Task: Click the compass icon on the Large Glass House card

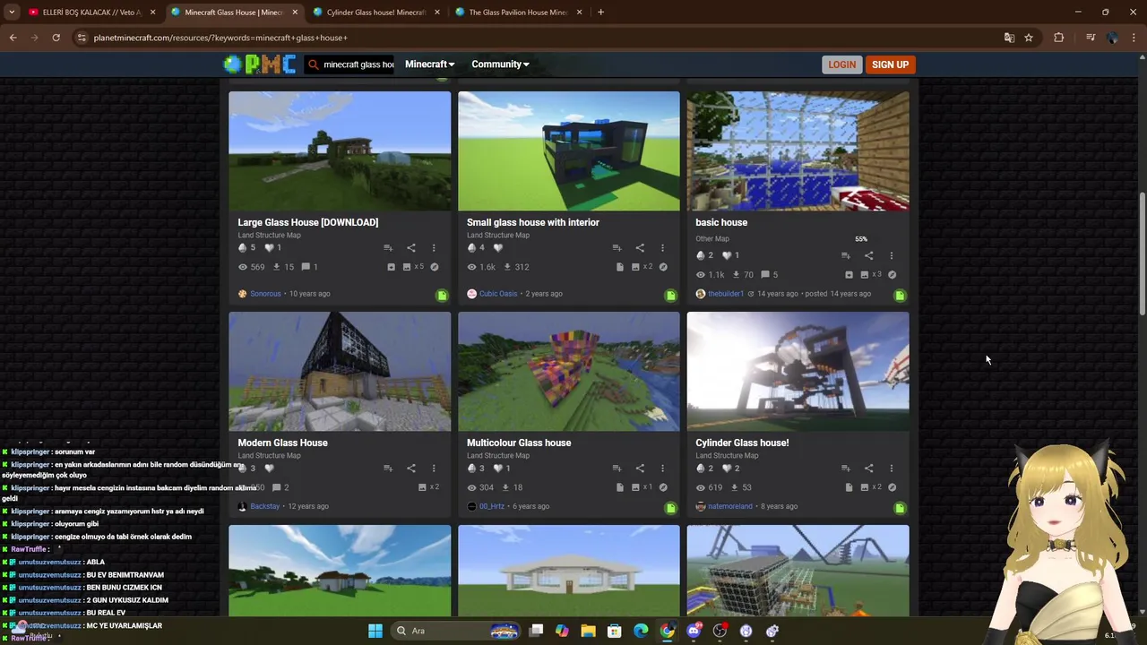Action: 435,267
